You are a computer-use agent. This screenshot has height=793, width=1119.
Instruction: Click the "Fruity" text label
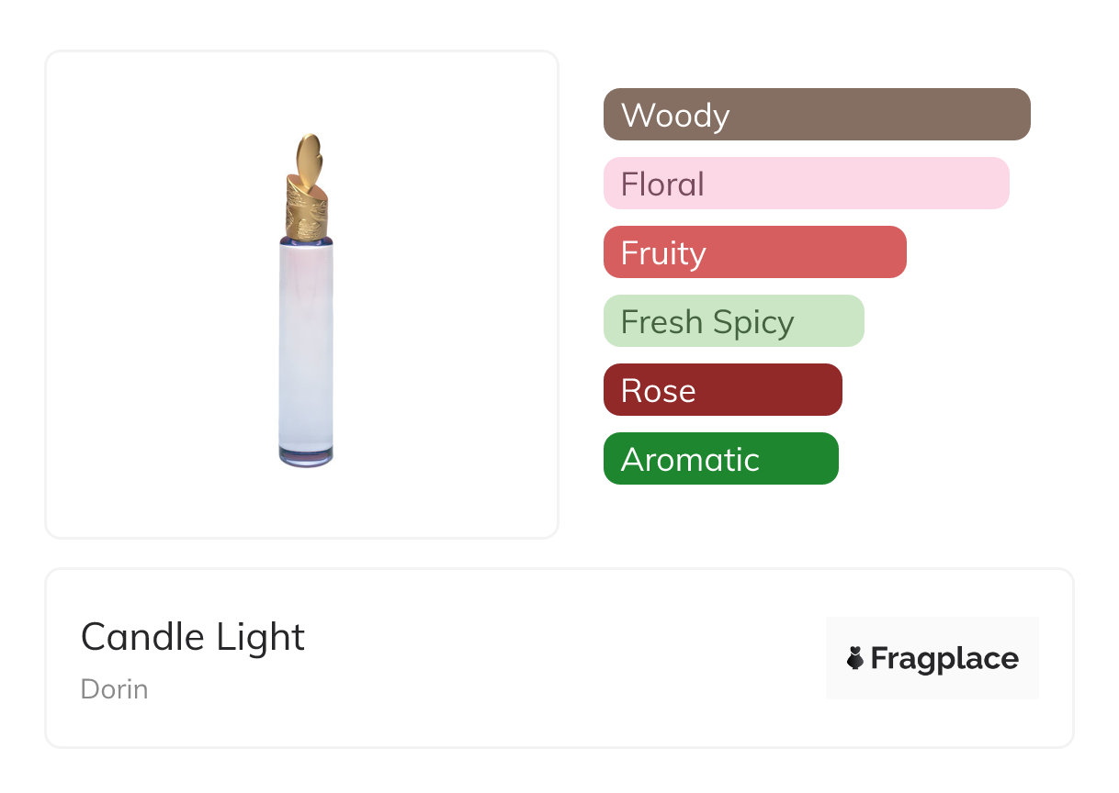pos(663,253)
